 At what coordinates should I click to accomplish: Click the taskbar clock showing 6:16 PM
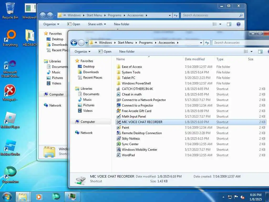256,197
